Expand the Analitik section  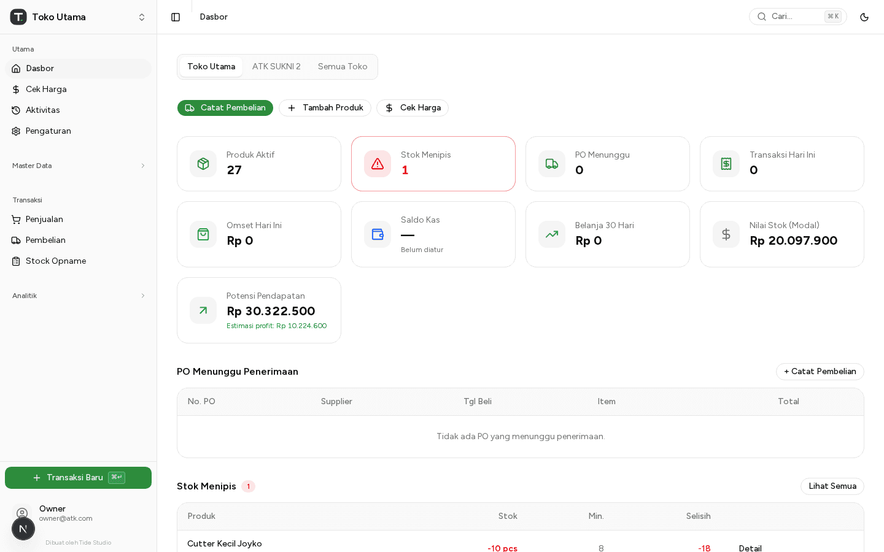(79, 296)
